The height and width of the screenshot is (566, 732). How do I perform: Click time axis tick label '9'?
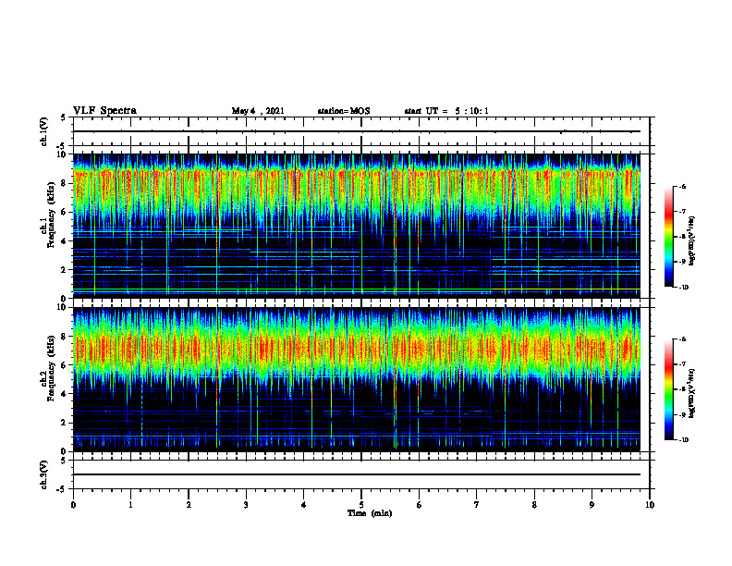(592, 505)
